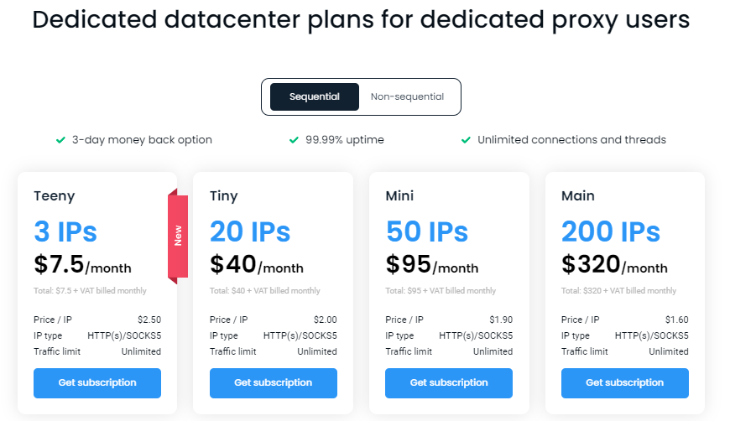This screenshot has height=421, width=730.
Task: Click the red New ribbon badge
Action: click(178, 236)
